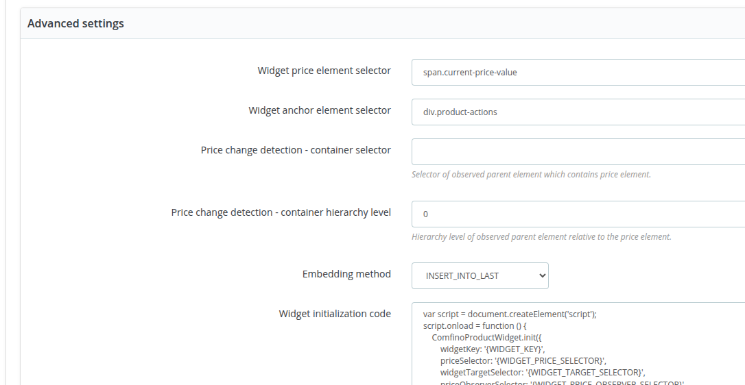Place cursor on 'script.onload' code line
Image resolution: width=745 pixels, height=385 pixels.
click(x=475, y=325)
